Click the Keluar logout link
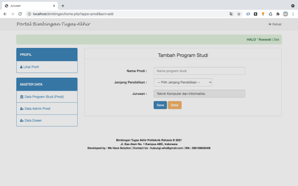The height and width of the screenshot is (186, 298). point(275,24)
